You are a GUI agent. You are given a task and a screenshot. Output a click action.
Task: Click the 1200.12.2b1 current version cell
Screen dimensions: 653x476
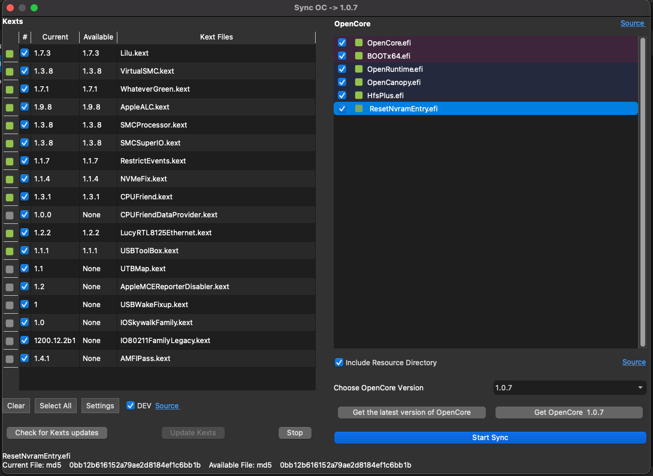[x=55, y=340]
